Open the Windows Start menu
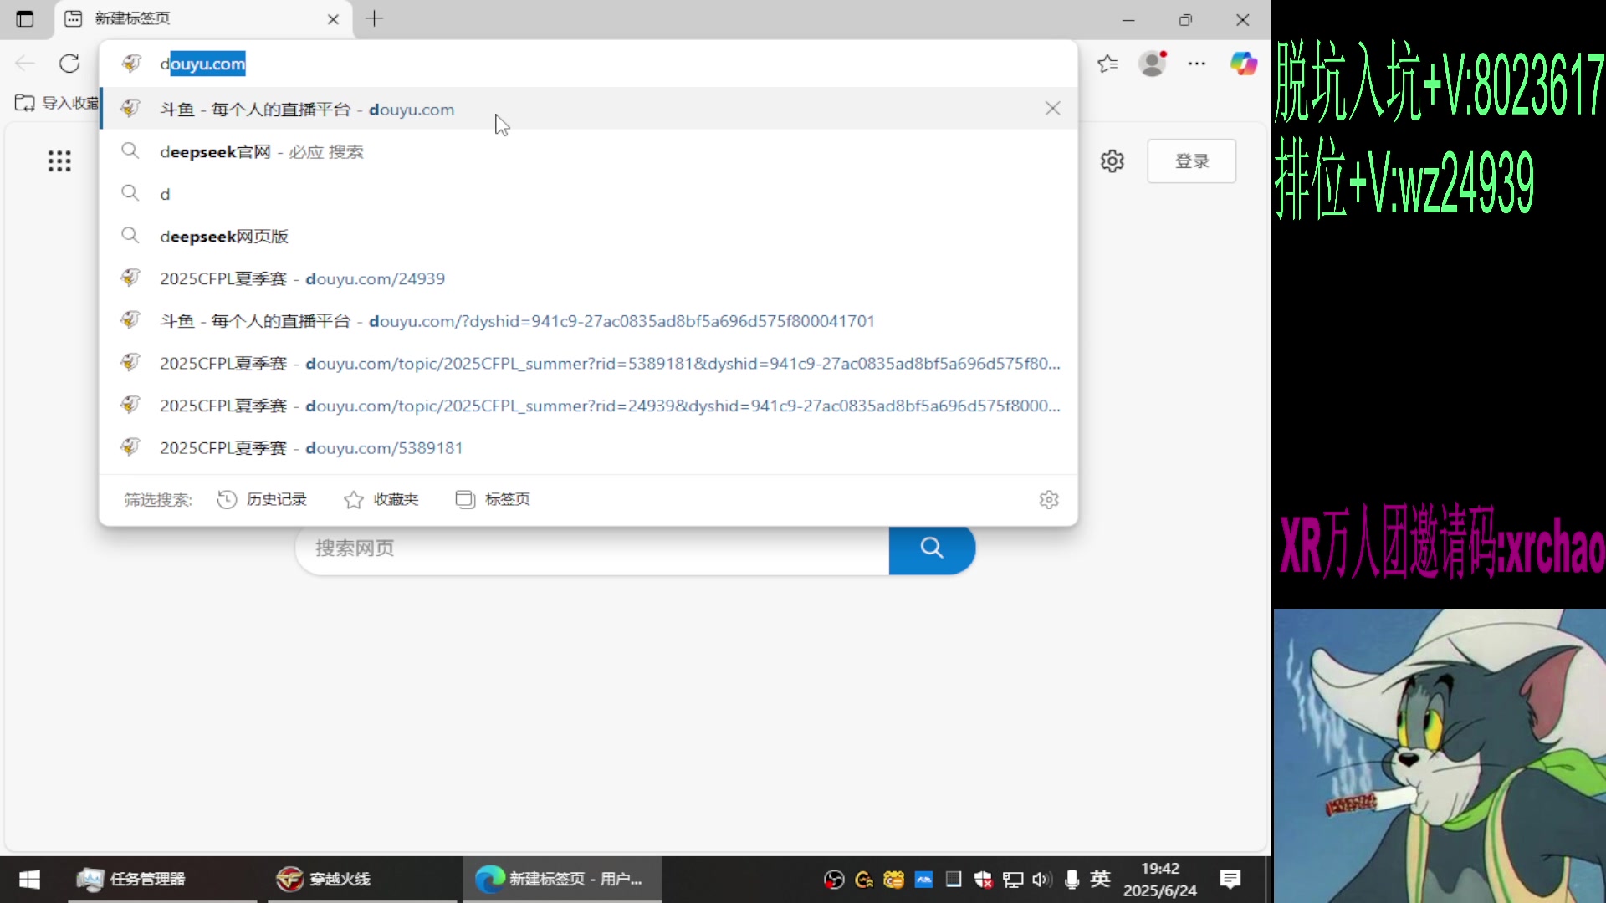Image resolution: width=1606 pixels, height=903 pixels. 29,879
